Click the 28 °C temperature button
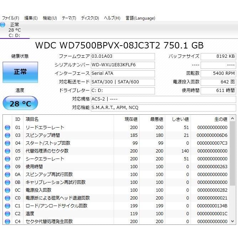238x238 pixels. (x=20, y=103)
